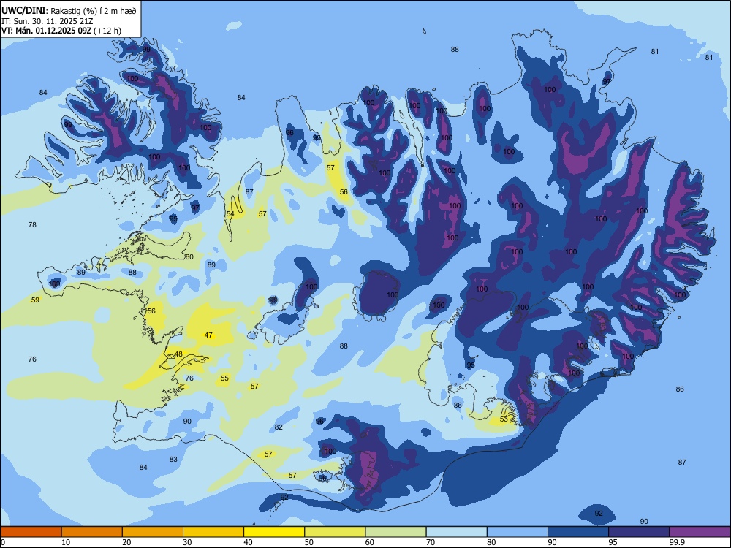
Task: Choose the light green 60–70 legend swatch
Action: tap(395, 532)
